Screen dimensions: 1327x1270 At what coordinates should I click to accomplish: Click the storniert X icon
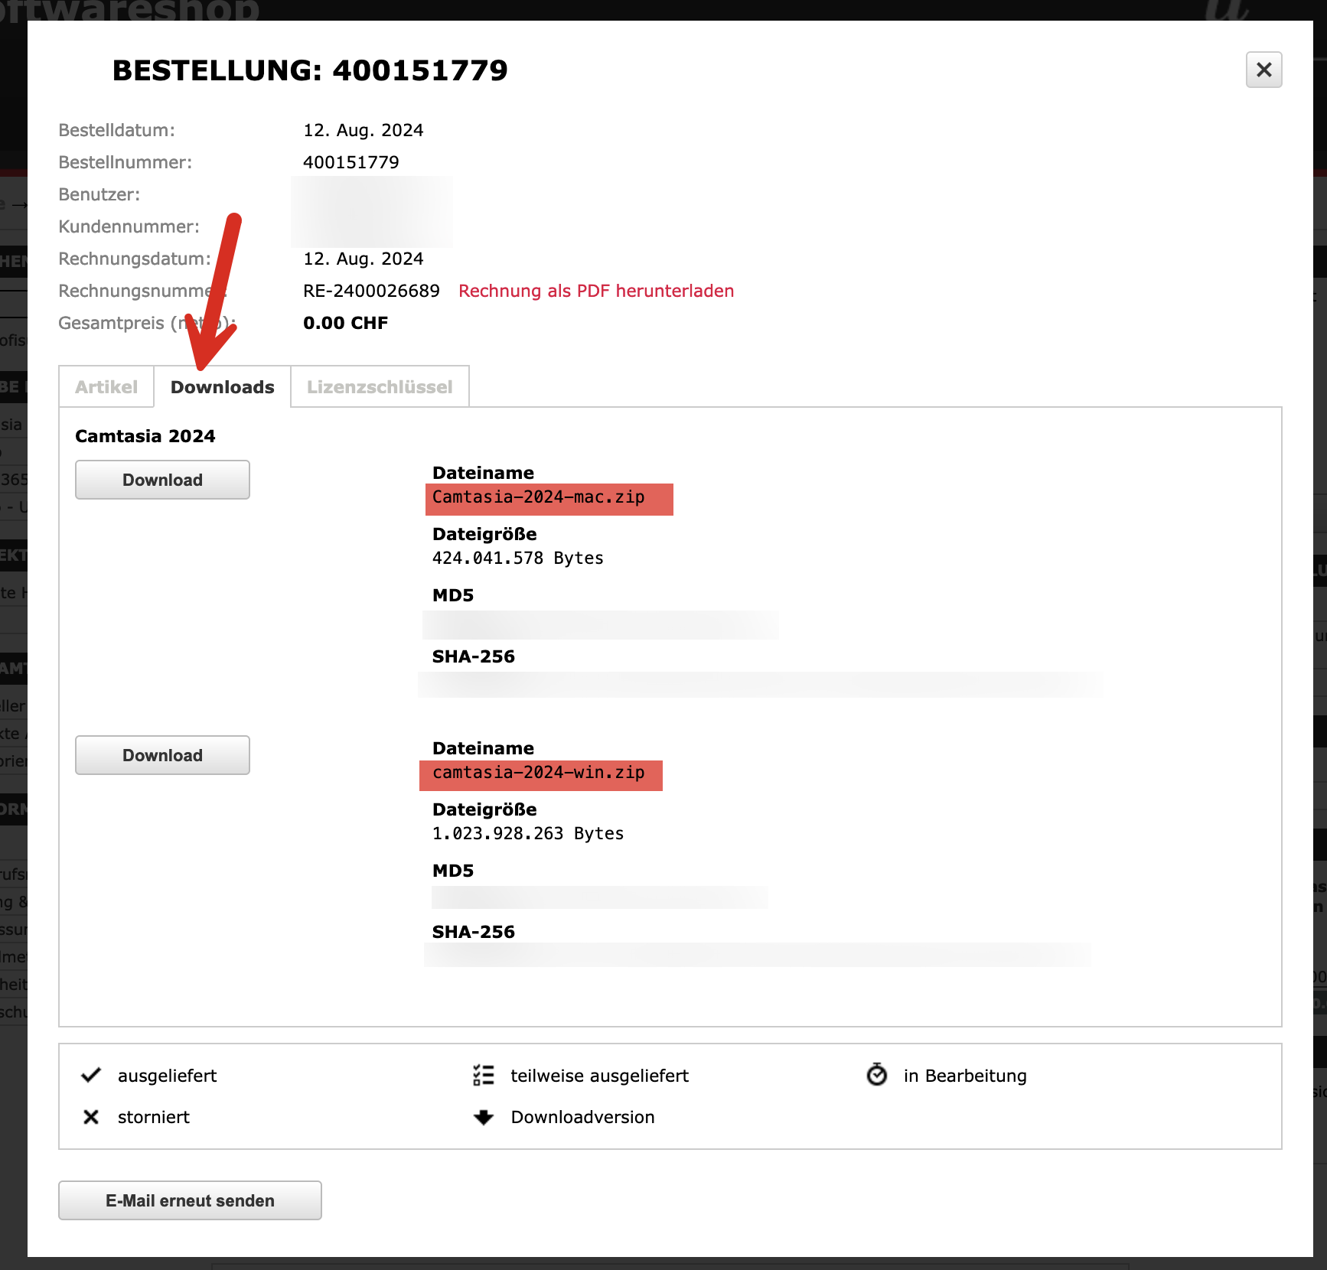pos(91,1117)
